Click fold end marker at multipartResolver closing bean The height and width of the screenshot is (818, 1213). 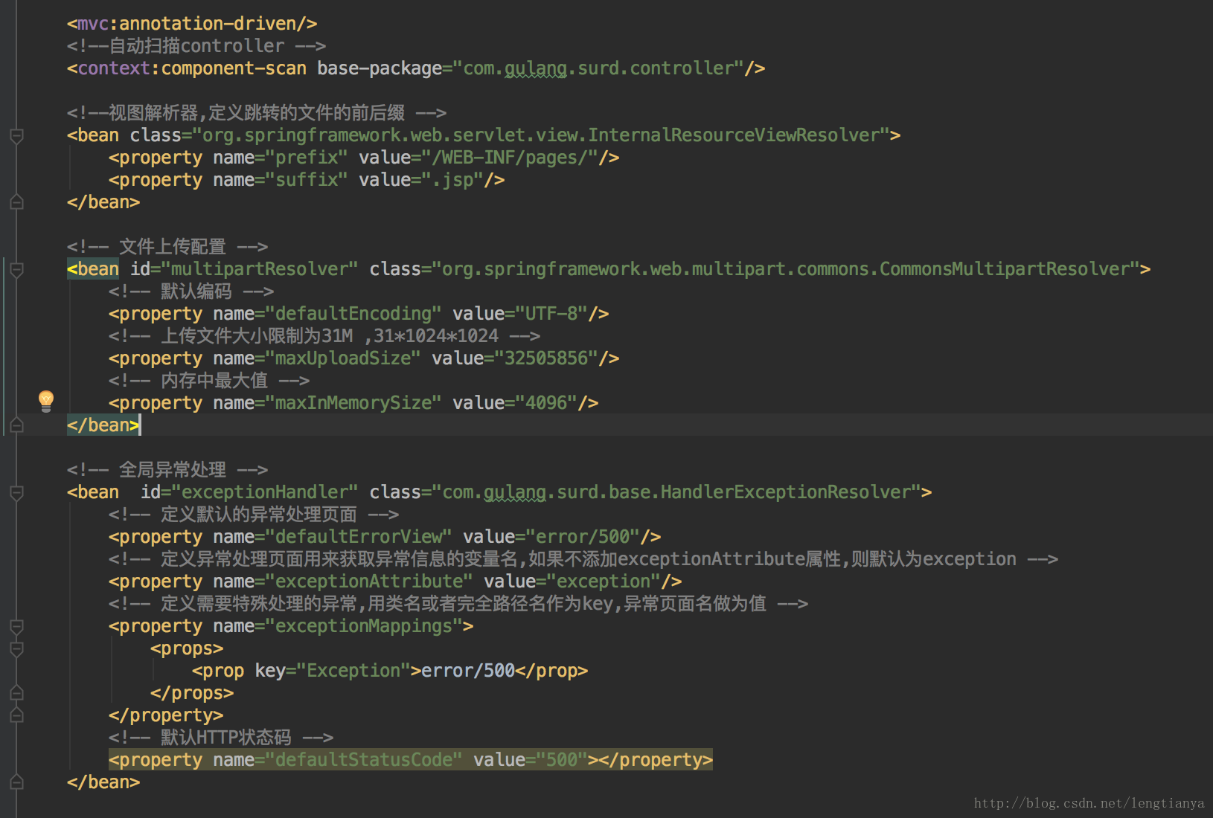[16, 425]
